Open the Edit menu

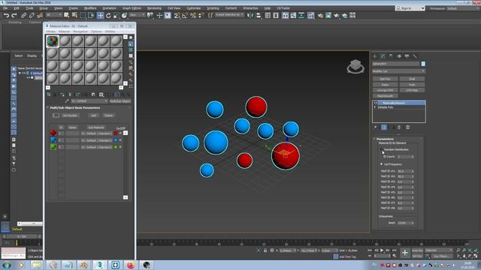point(17,8)
